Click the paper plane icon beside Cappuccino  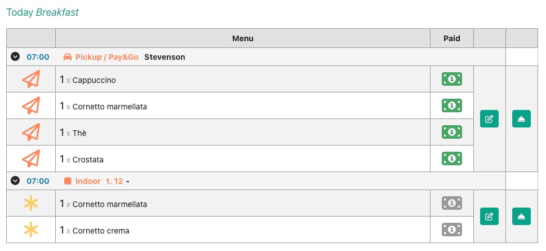pos(31,80)
